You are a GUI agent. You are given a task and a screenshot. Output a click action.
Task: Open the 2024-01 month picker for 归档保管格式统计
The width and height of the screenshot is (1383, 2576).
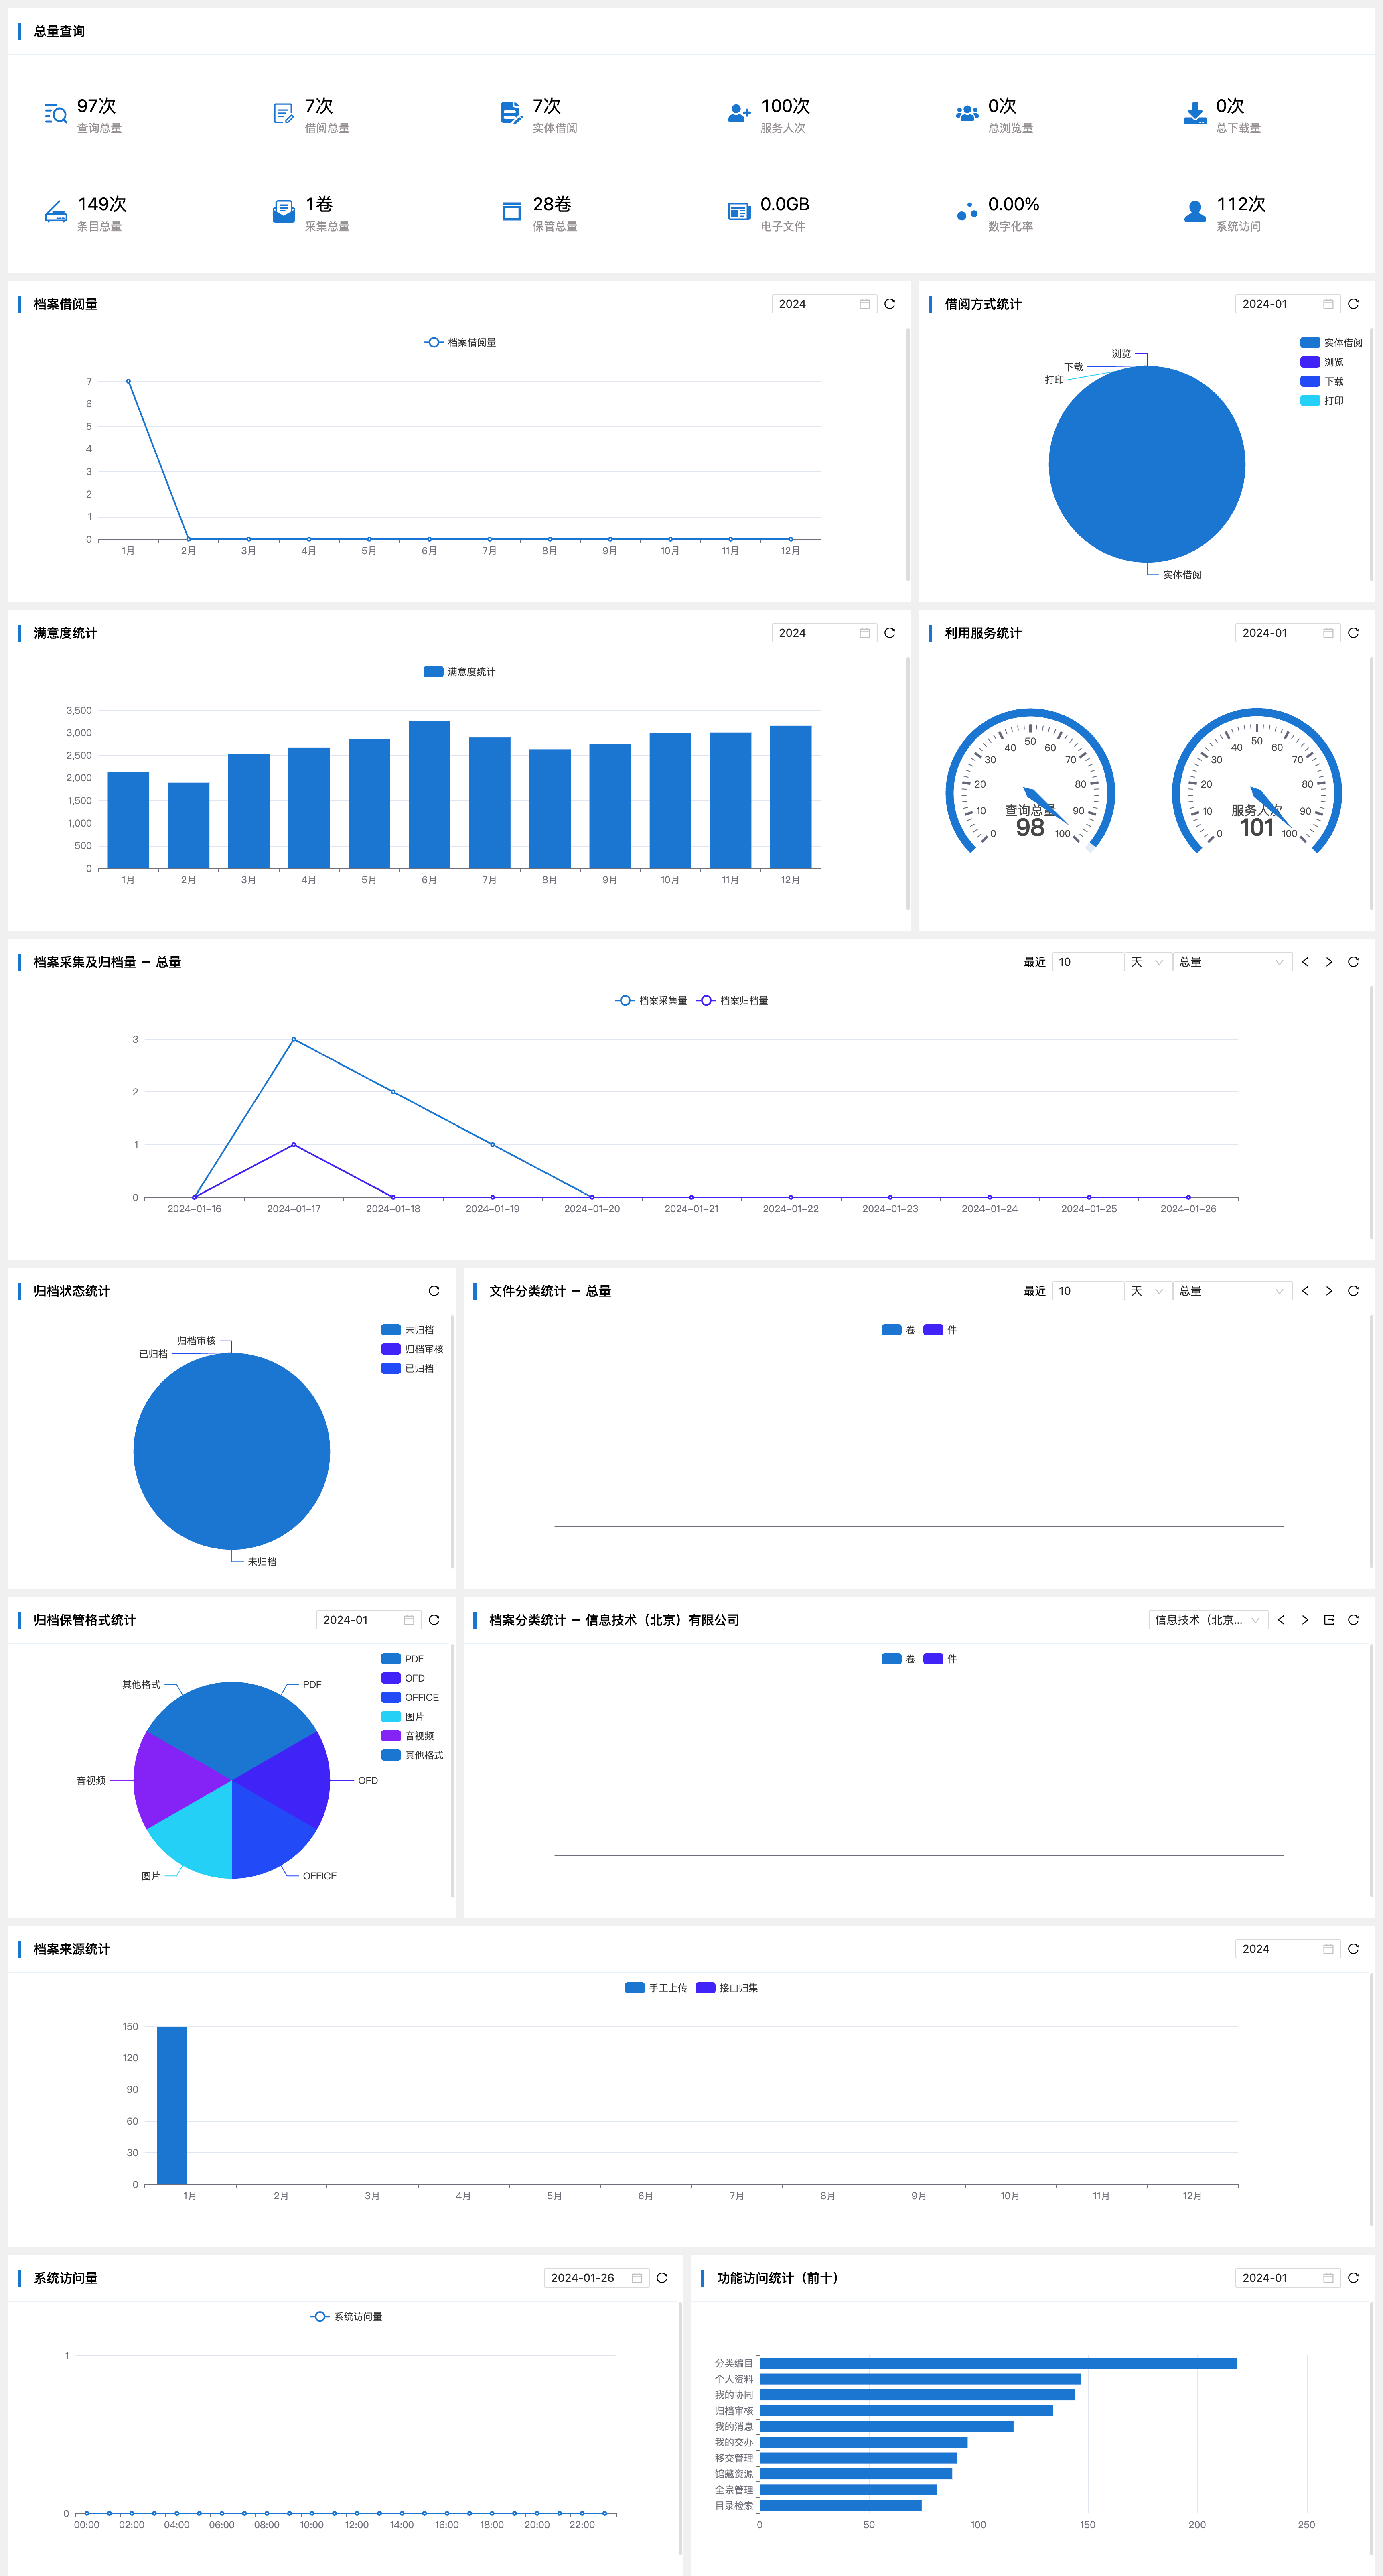tap(369, 1620)
